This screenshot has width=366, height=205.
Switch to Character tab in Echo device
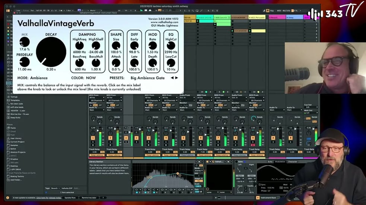(293, 162)
